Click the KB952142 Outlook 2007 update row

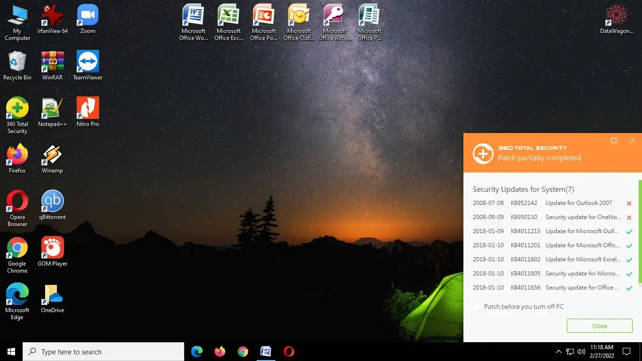coord(552,203)
